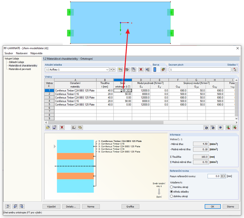Open the Soubor menu
This screenshot has height=218, width=244.
[9, 53]
